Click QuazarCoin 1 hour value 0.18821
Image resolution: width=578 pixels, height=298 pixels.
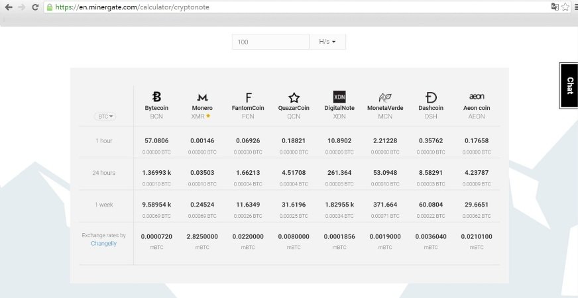[294, 140]
